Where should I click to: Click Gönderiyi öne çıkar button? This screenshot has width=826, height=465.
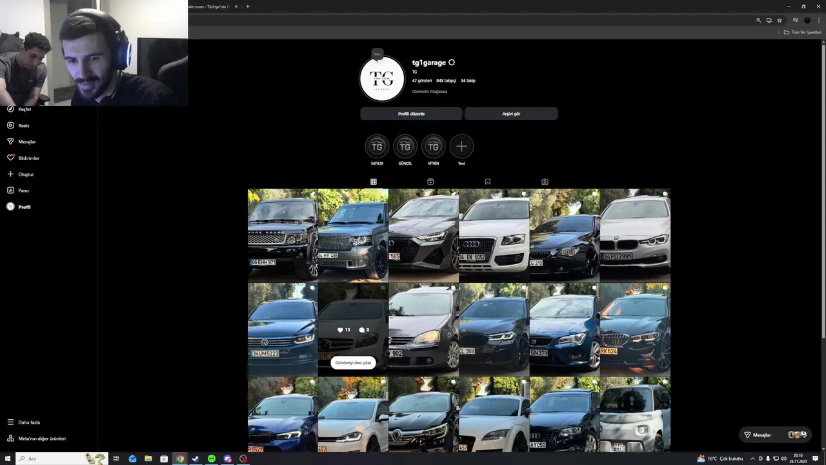coord(353,363)
